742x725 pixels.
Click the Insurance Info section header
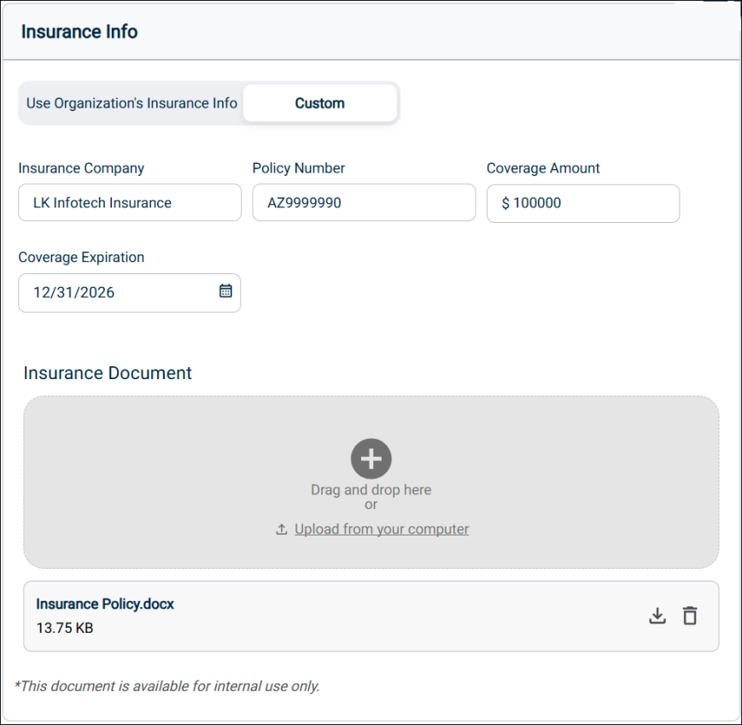[x=79, y=32]
